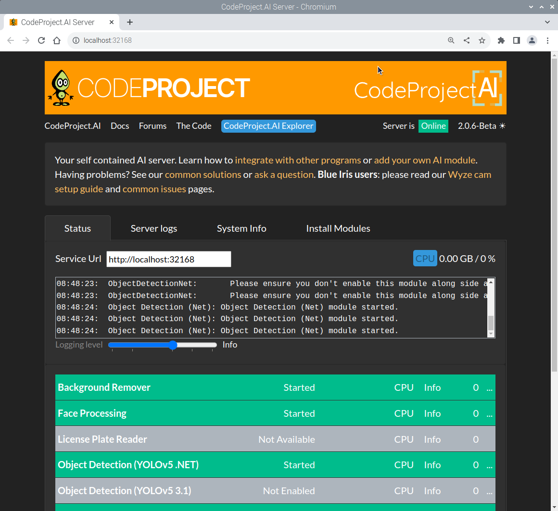Click the CodeProject AI logo in banner

(428, 88)
